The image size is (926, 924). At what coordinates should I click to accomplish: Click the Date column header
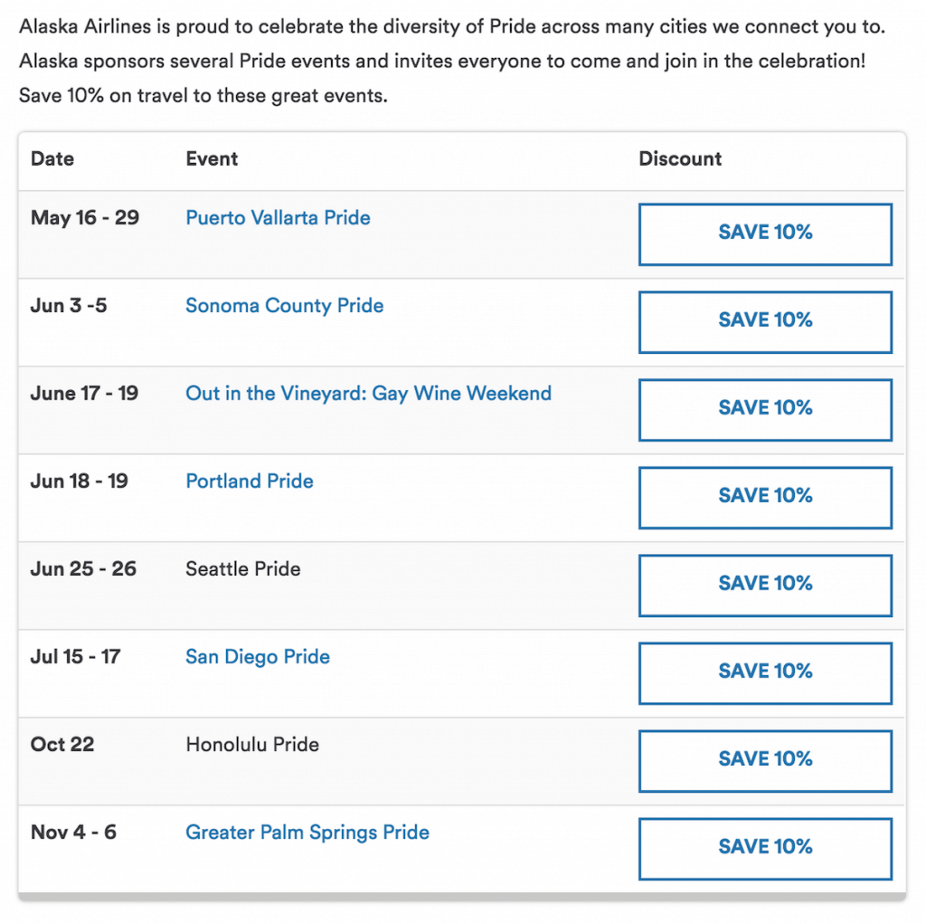click(x=52, y=159)
